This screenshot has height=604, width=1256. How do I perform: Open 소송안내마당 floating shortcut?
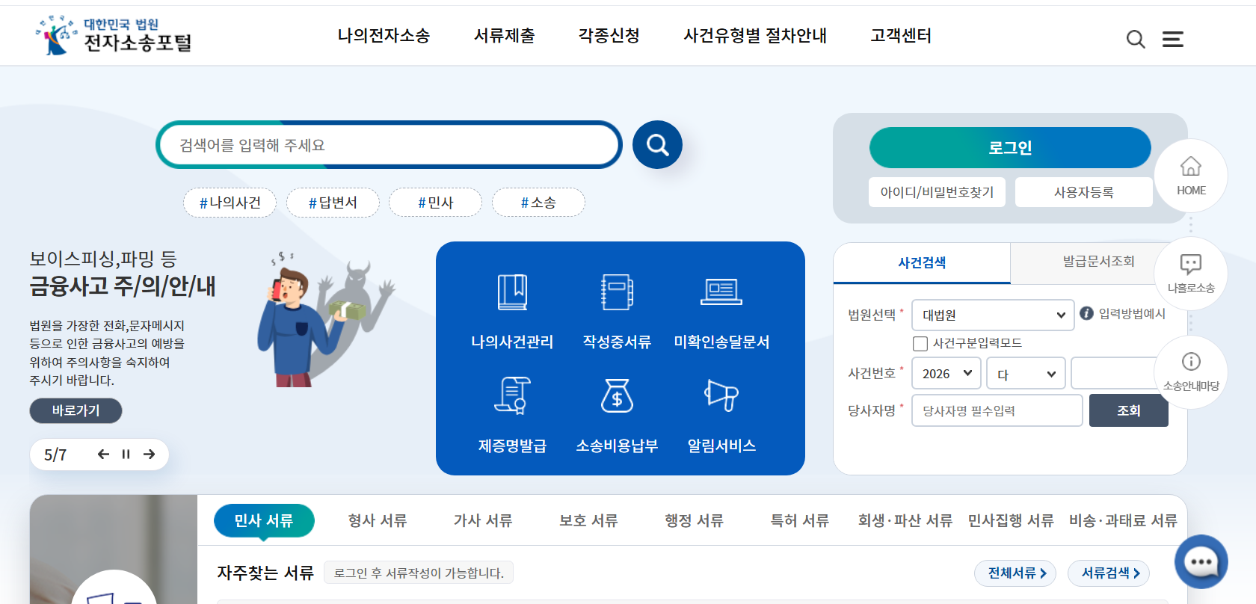click(1191, 372)
